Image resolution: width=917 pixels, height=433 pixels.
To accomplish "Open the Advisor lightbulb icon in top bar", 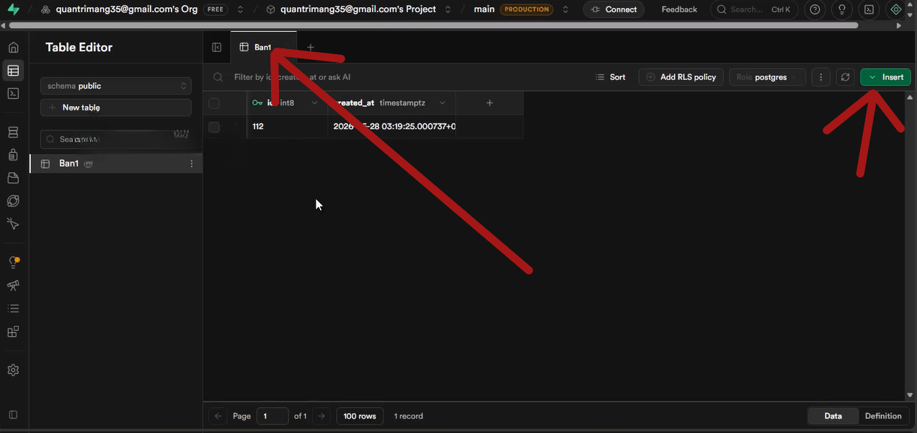I will click(842, 9).
